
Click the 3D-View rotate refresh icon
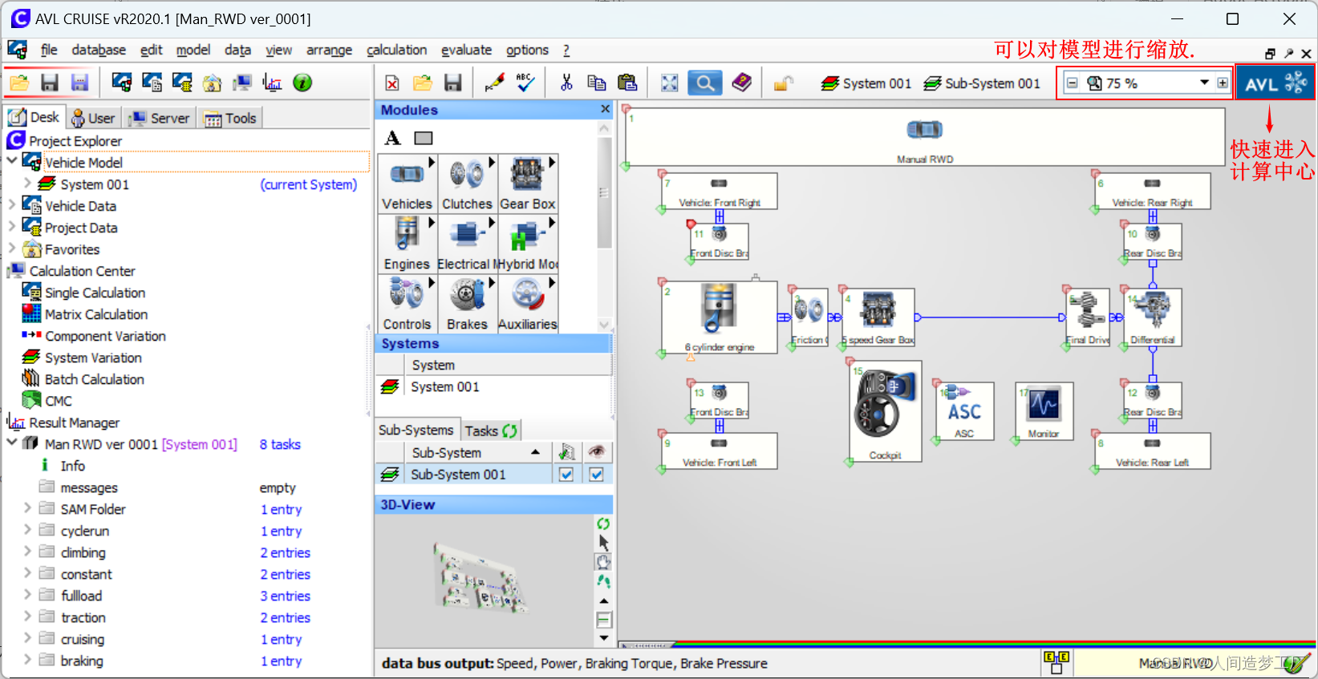[603, 523]
